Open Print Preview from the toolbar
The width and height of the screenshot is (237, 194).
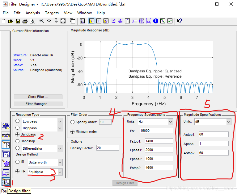[32, 21]
